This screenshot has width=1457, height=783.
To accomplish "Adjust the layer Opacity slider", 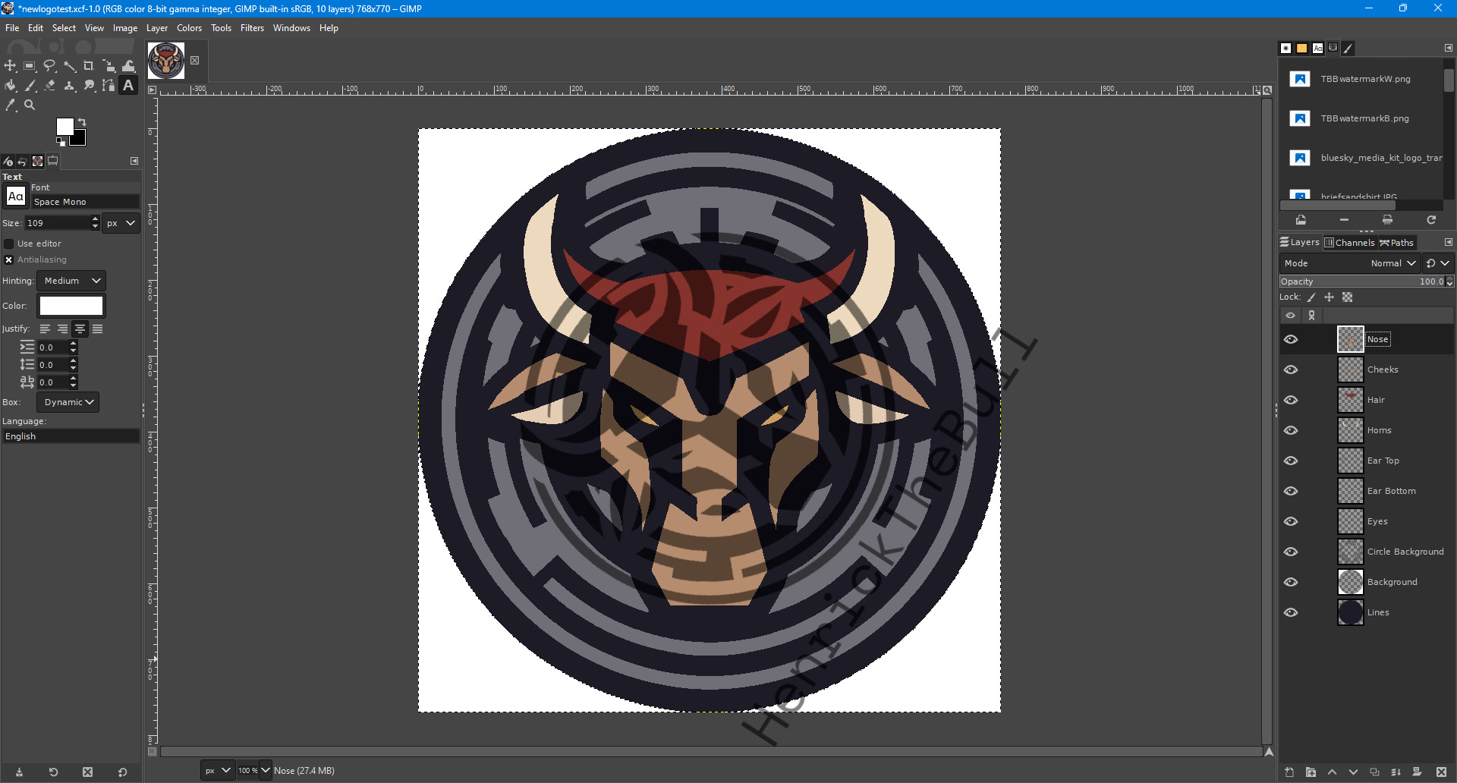I will (x=1366, y=281).
